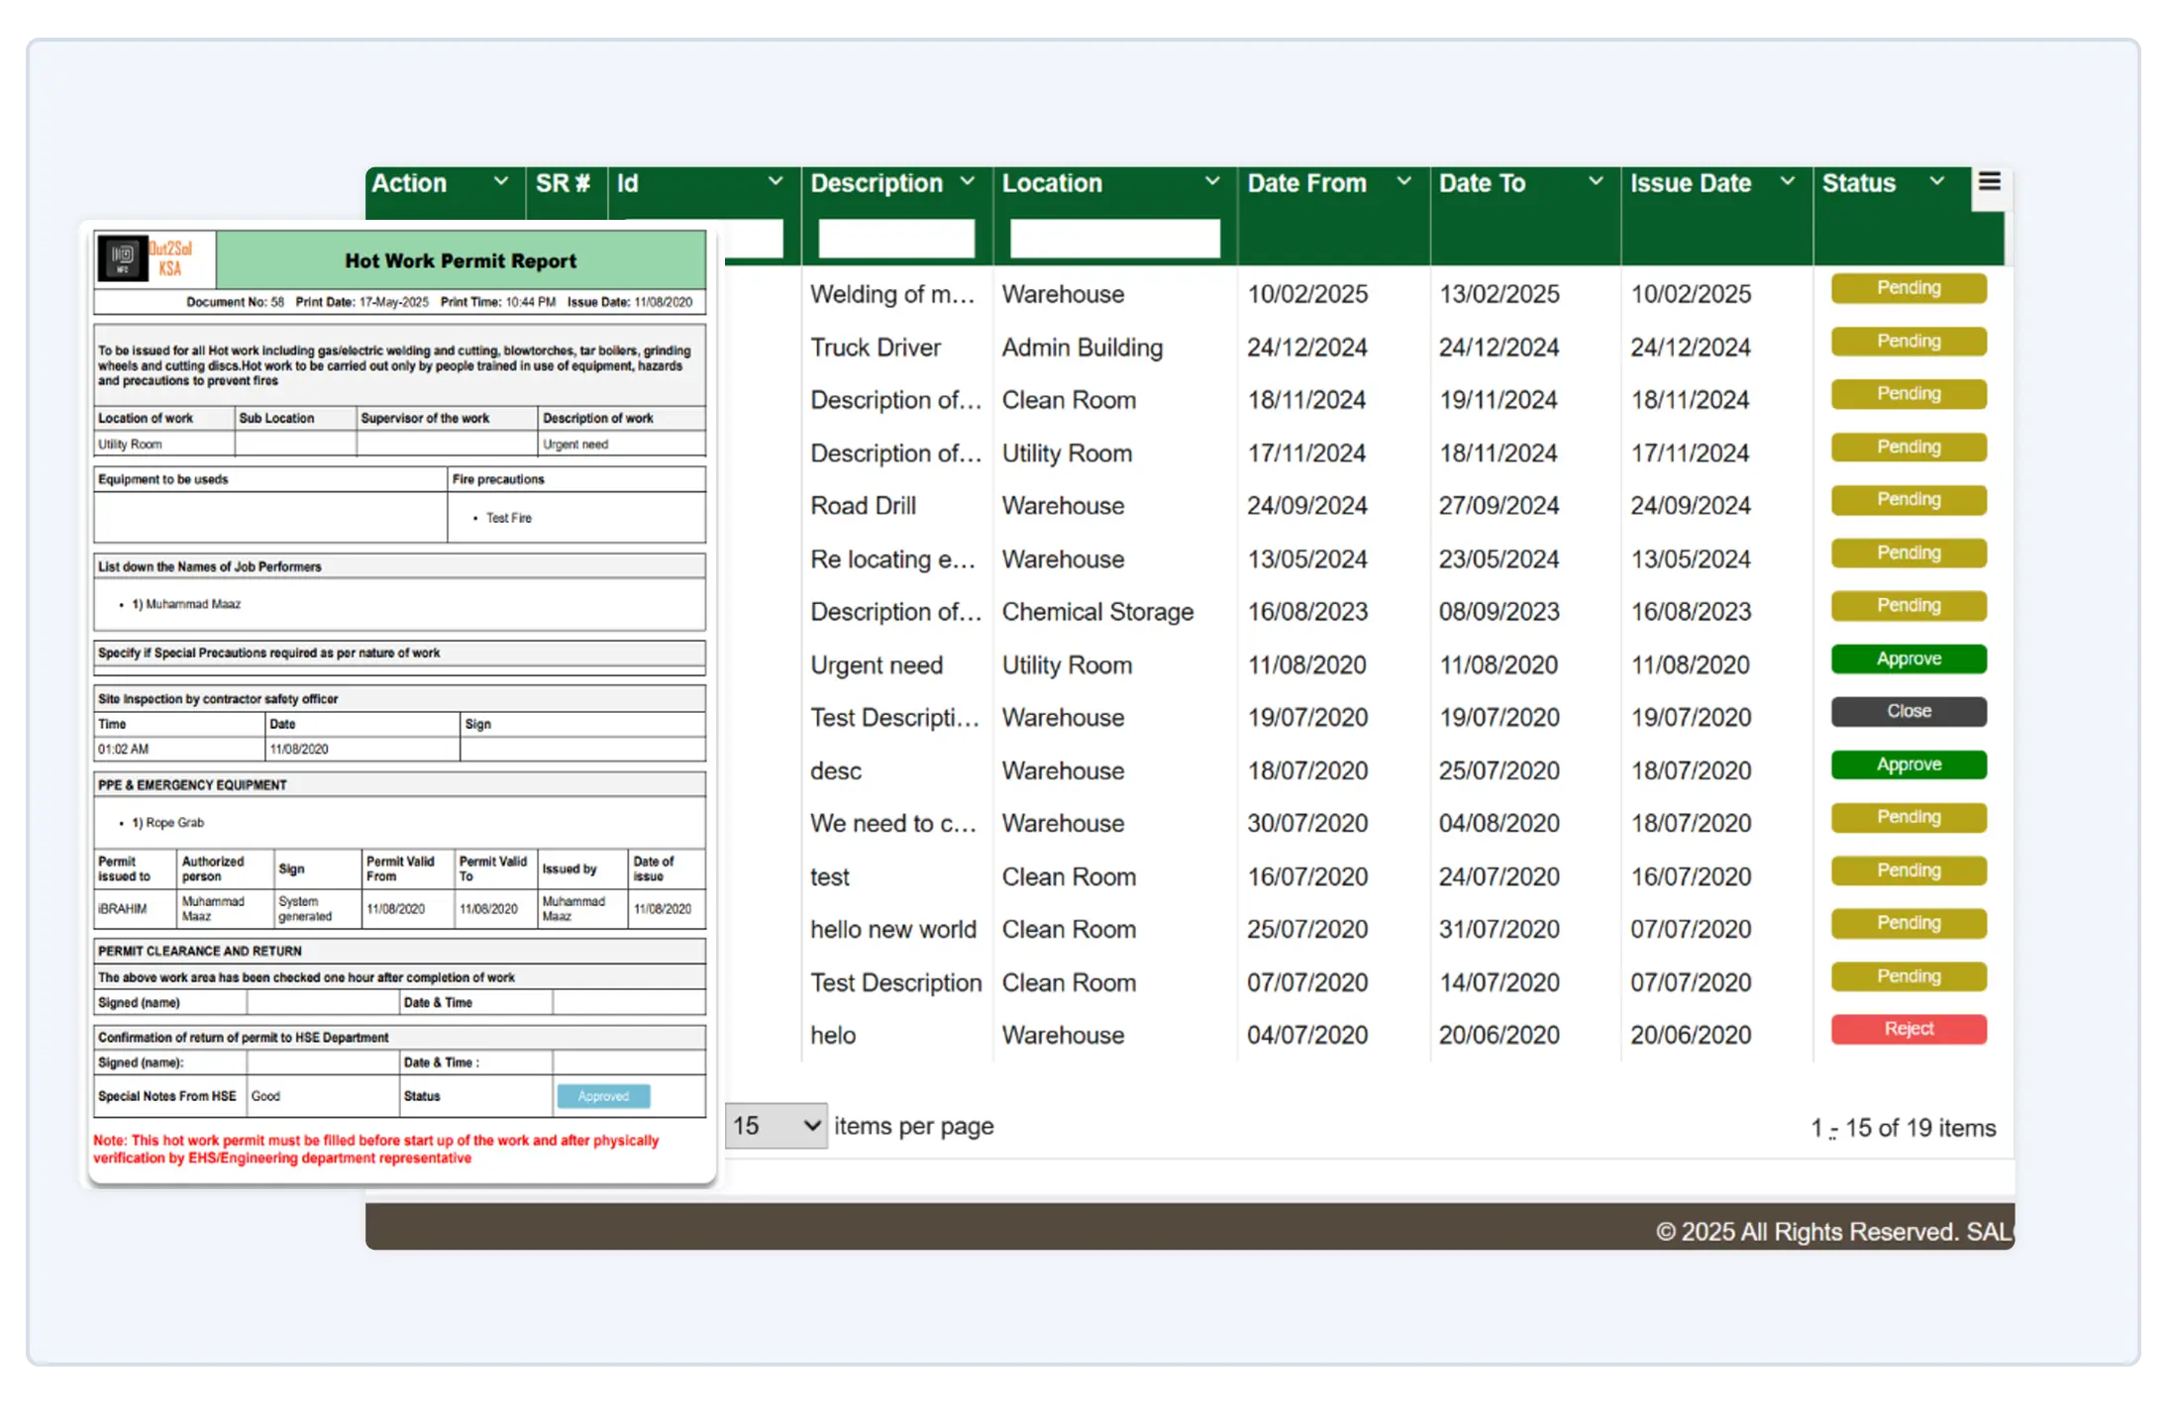Image resolution: width=2173 pixels, height=1416 pixels.
Task: Click the Location filter input field
Action: (x=1114, y=240)
